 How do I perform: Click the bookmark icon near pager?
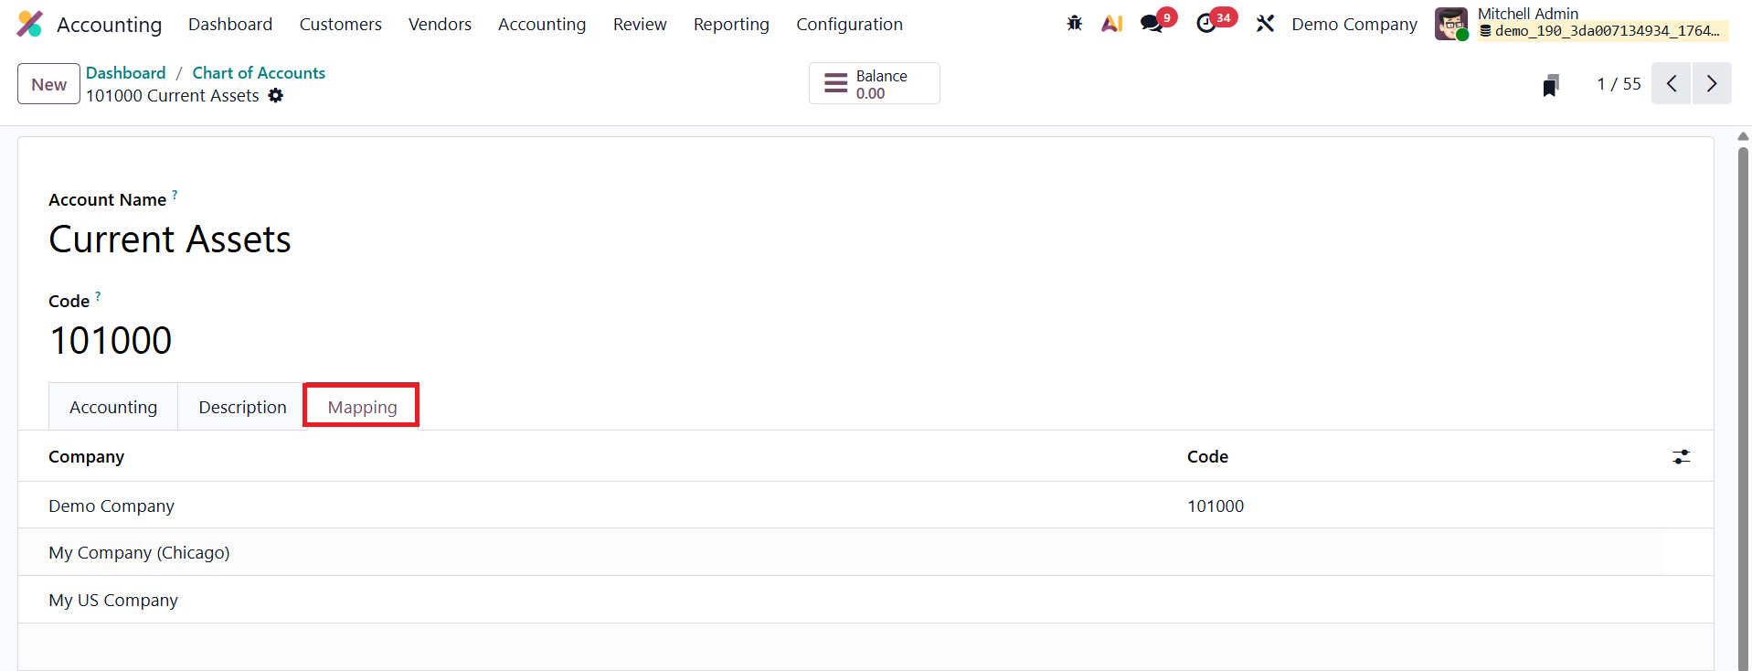click(1551, 85)
